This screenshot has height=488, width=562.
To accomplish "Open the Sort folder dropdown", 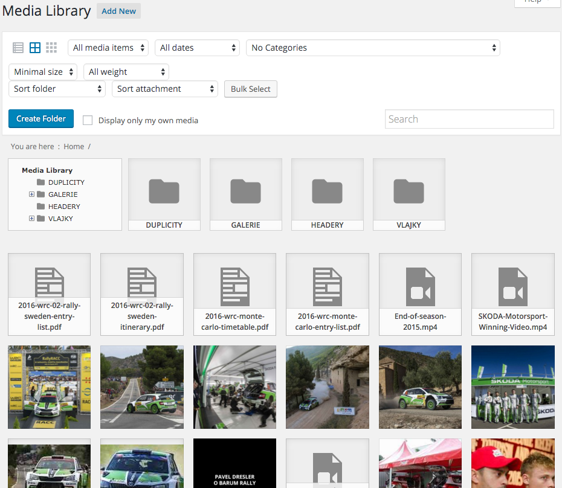I will (57, 89).
